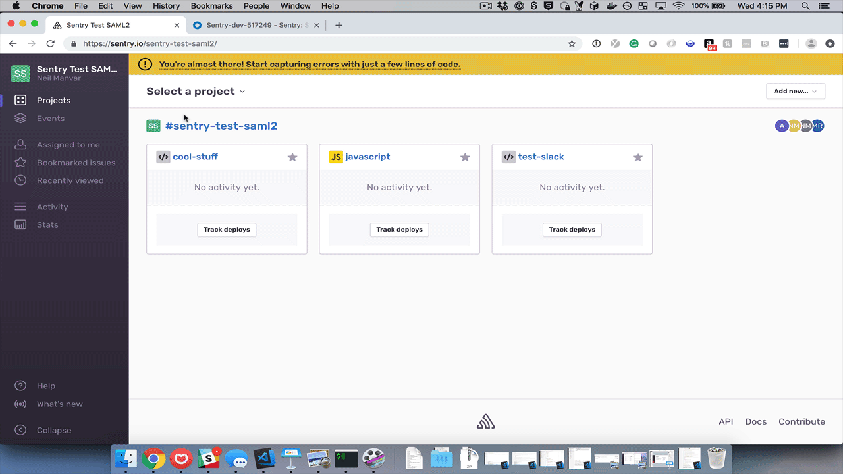Open the #sentry-test-saml2 team link
The width and height of the screenshot is (843, 474).
(x=221, y=126)
